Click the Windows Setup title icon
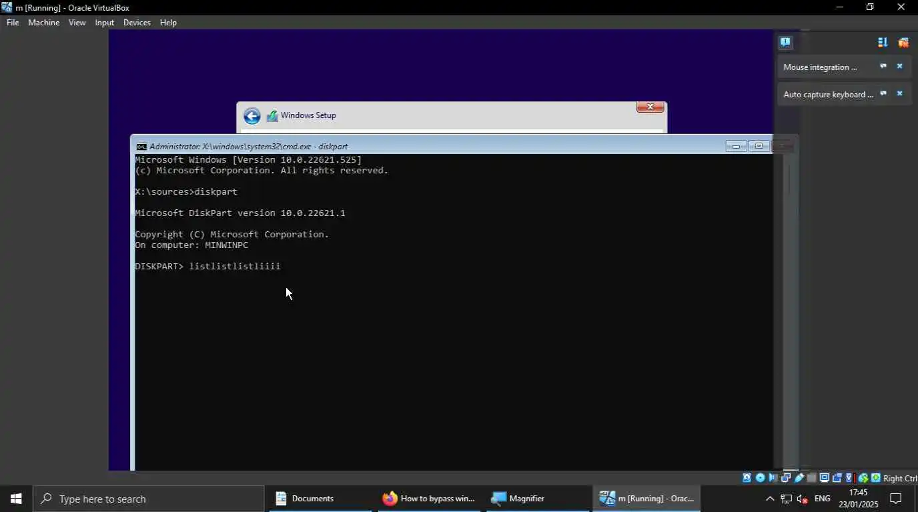Image resolution: width=918 pixels, height=512 pixels. (272, 116)
